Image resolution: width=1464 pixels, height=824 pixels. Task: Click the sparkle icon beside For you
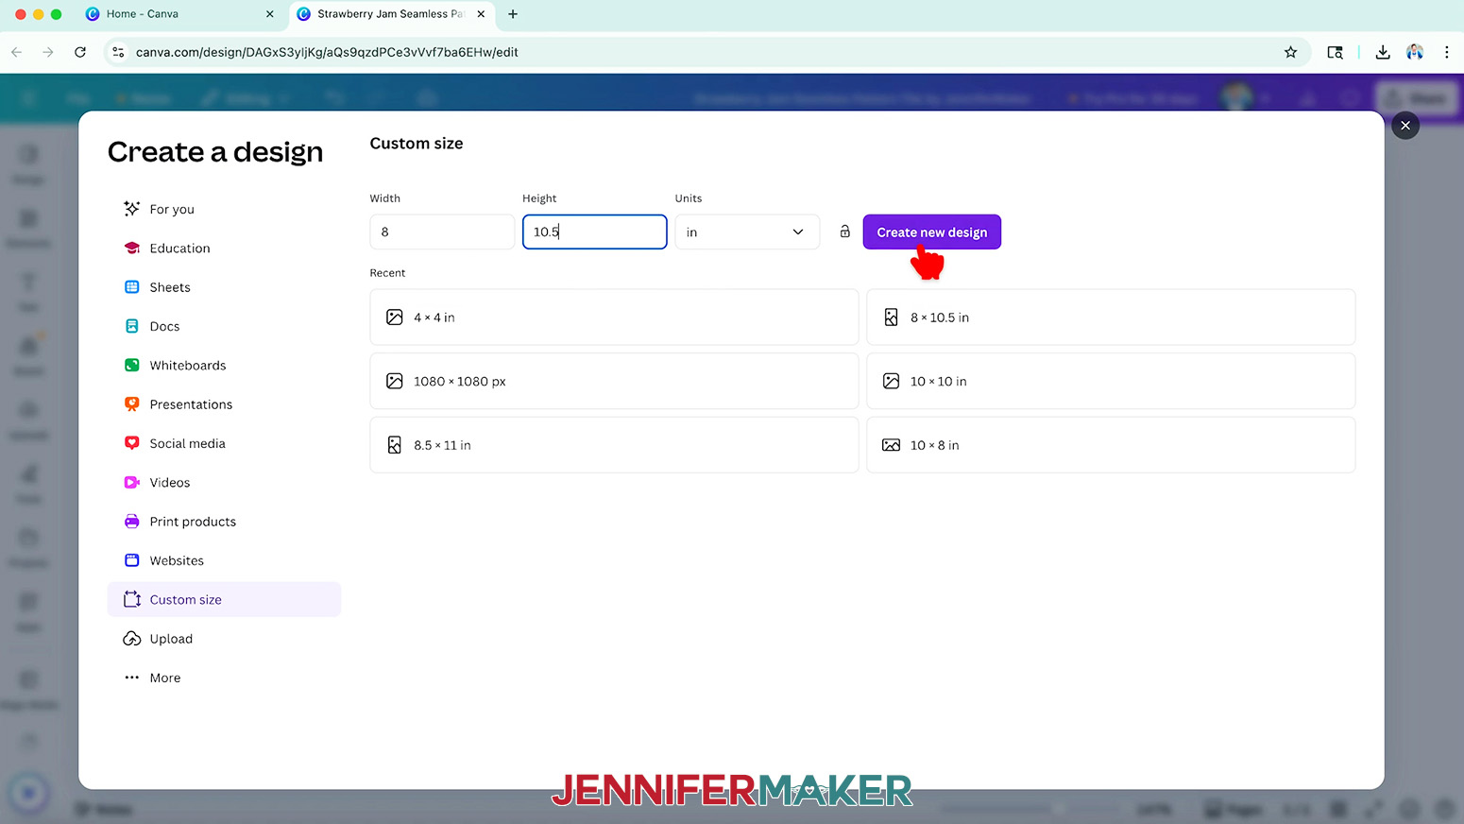click(132, 209)
